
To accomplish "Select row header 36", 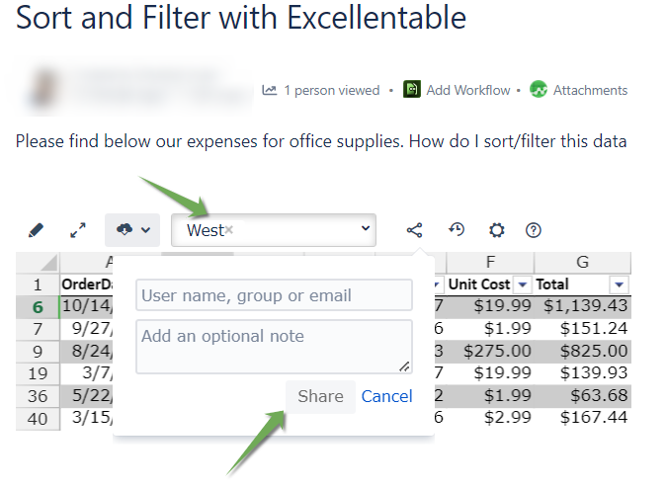I will click(38, 396).
